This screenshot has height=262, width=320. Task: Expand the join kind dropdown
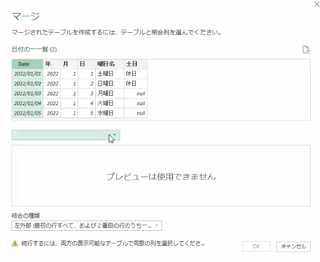(x=86, y=226)
